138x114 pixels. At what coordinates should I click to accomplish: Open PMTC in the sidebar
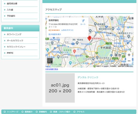tap(10, 53)
